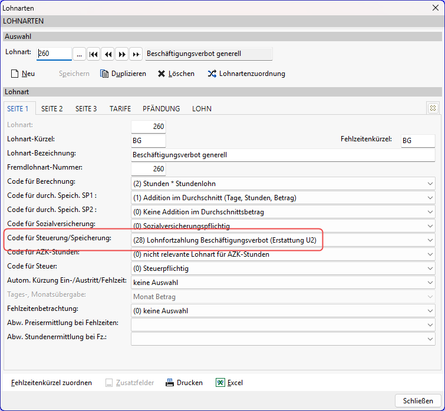The height and width of the screenshot is (411, 445).
Task: Click the green icon beside the tabs
Action: coord(433,108)
